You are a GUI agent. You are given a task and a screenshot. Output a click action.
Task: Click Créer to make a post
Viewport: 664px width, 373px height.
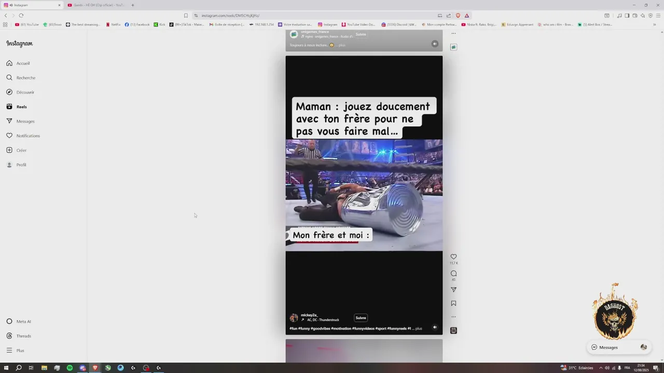pos(17,150)
